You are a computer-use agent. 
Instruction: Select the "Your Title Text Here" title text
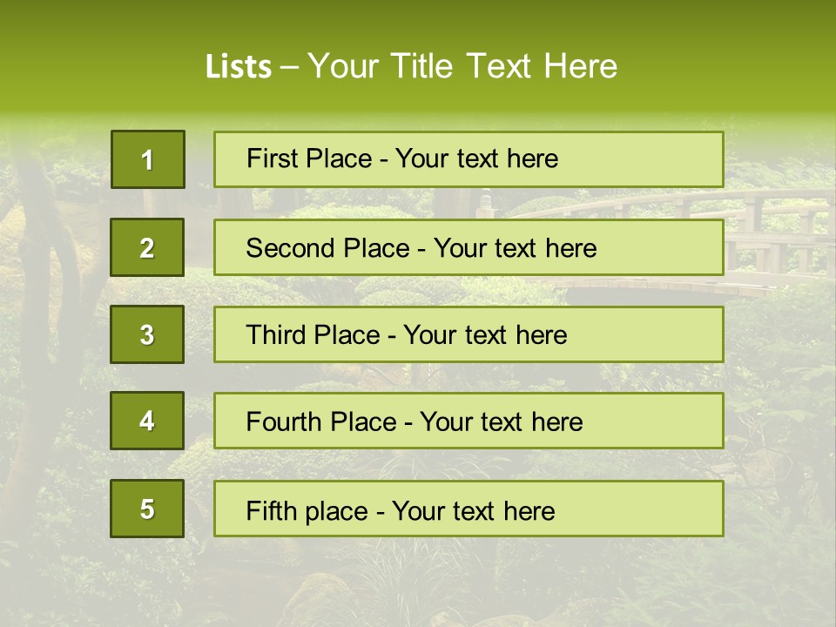point(462,67)
